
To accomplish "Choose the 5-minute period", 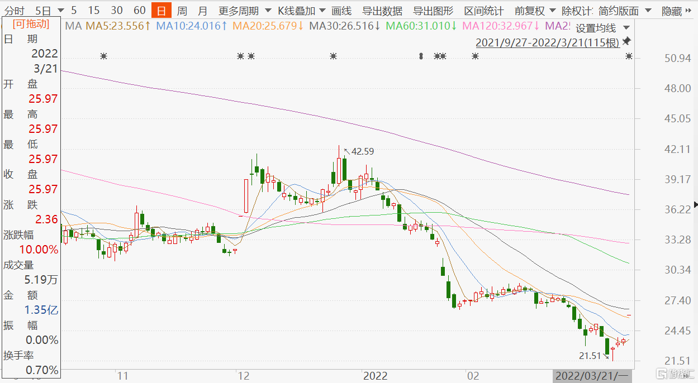I will (x=74, y=11).
